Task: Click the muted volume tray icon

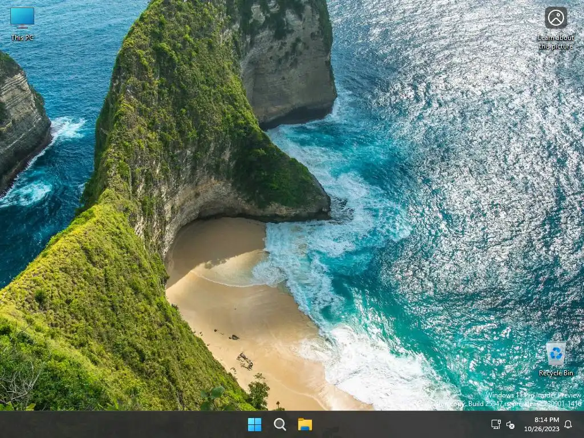Action: 510,424
